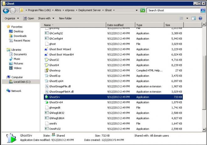Select the OmniFs32 application icon
This screenshot has height=145, width=207.
pos(46,128)
